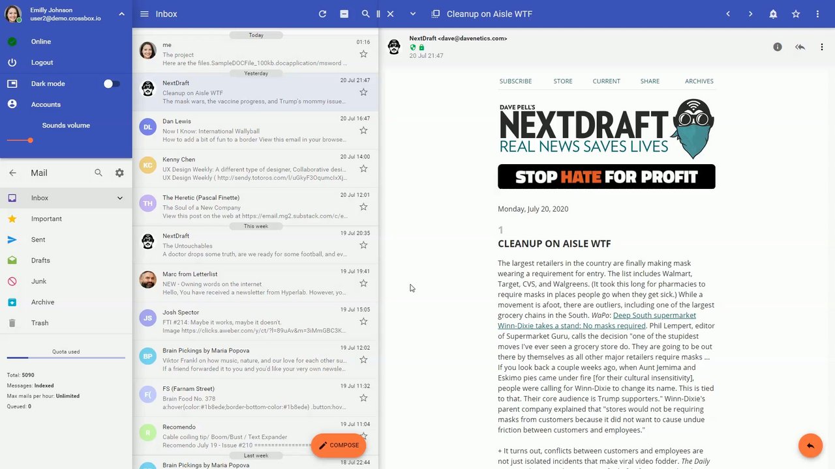
Task: Open the Drafts folder
Action: point(66,261)
